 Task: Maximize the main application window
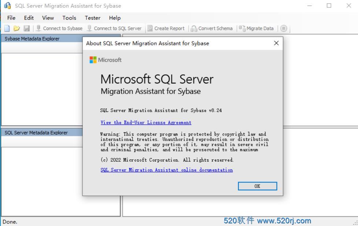(329, 5)
